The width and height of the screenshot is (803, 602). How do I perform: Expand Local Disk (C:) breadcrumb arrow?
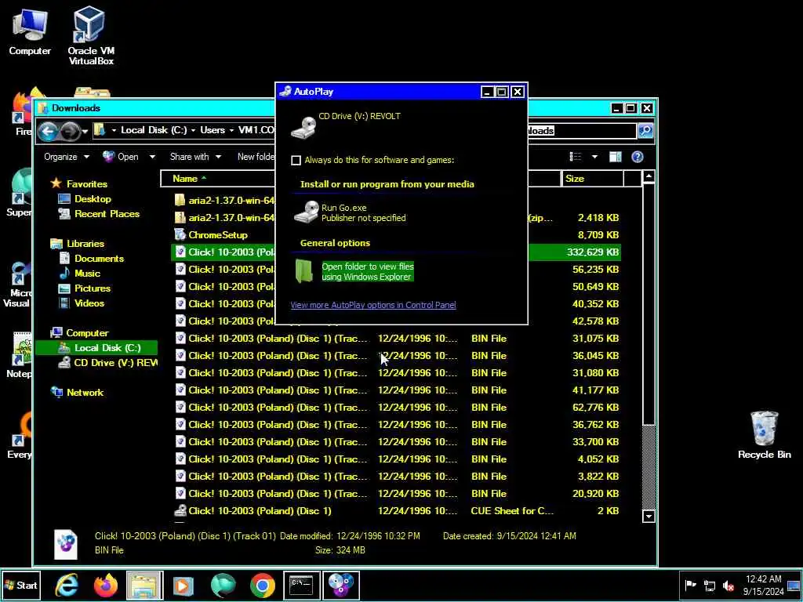click(x=193, y=131)
